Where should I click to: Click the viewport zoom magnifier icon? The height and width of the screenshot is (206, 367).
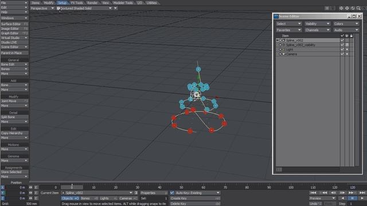point(358,8)
